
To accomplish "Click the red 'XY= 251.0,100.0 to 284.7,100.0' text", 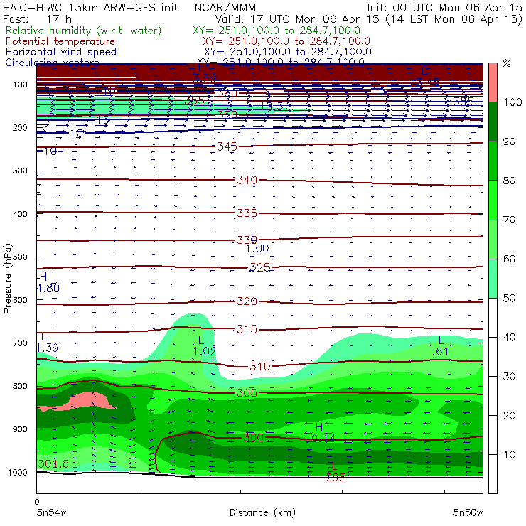I will click(286, 41).
